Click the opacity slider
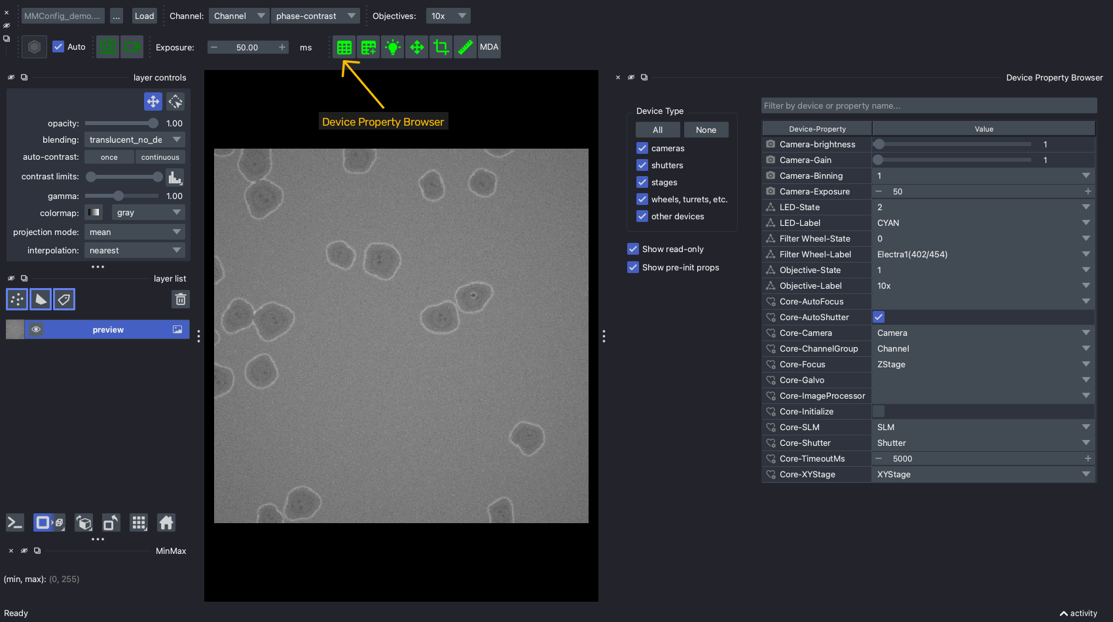 (122, 123)
